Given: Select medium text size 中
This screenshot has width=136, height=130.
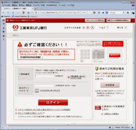Looking at the screenshot, I should [x=88, y=28].
